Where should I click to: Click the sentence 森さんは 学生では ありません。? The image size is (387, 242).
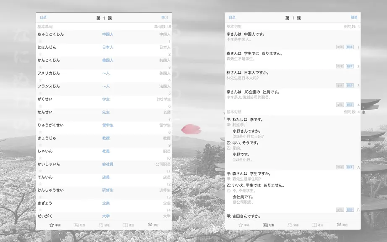pyautogui.click(x=255, y=53)
